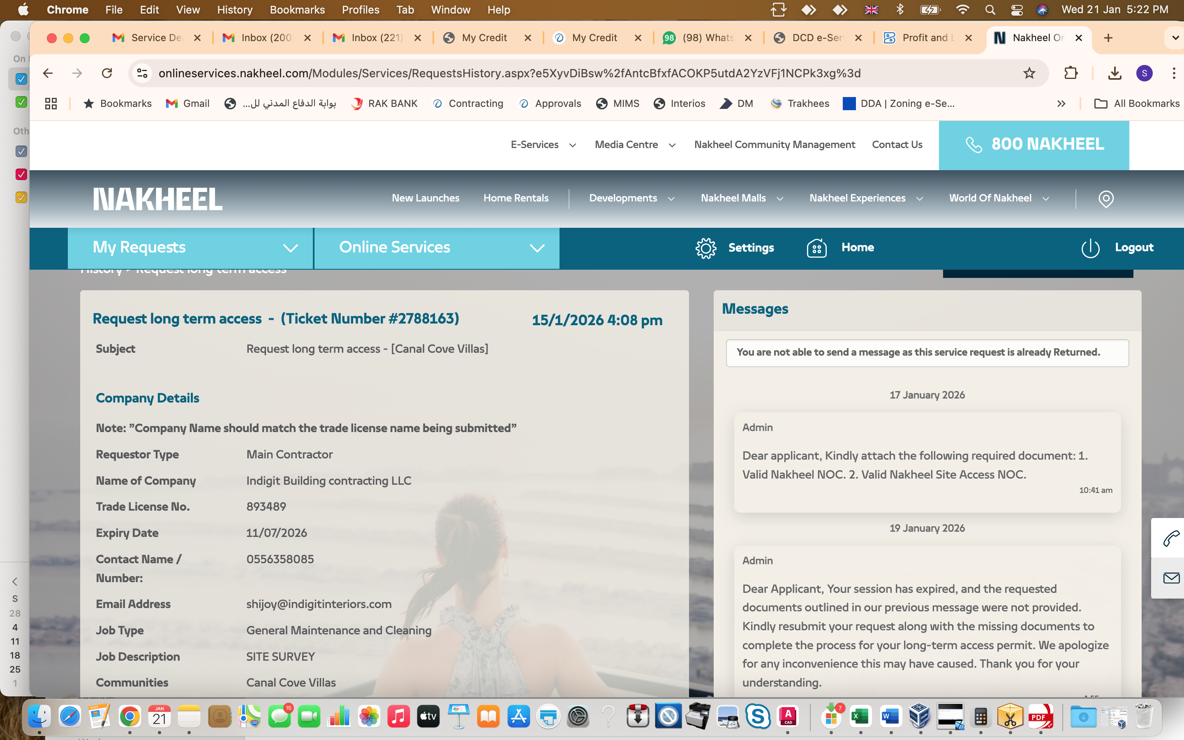This screenshot has height=740, width=1184.
Task: Open the Bookmarks menu in menu bar
Action: point(297,10)
